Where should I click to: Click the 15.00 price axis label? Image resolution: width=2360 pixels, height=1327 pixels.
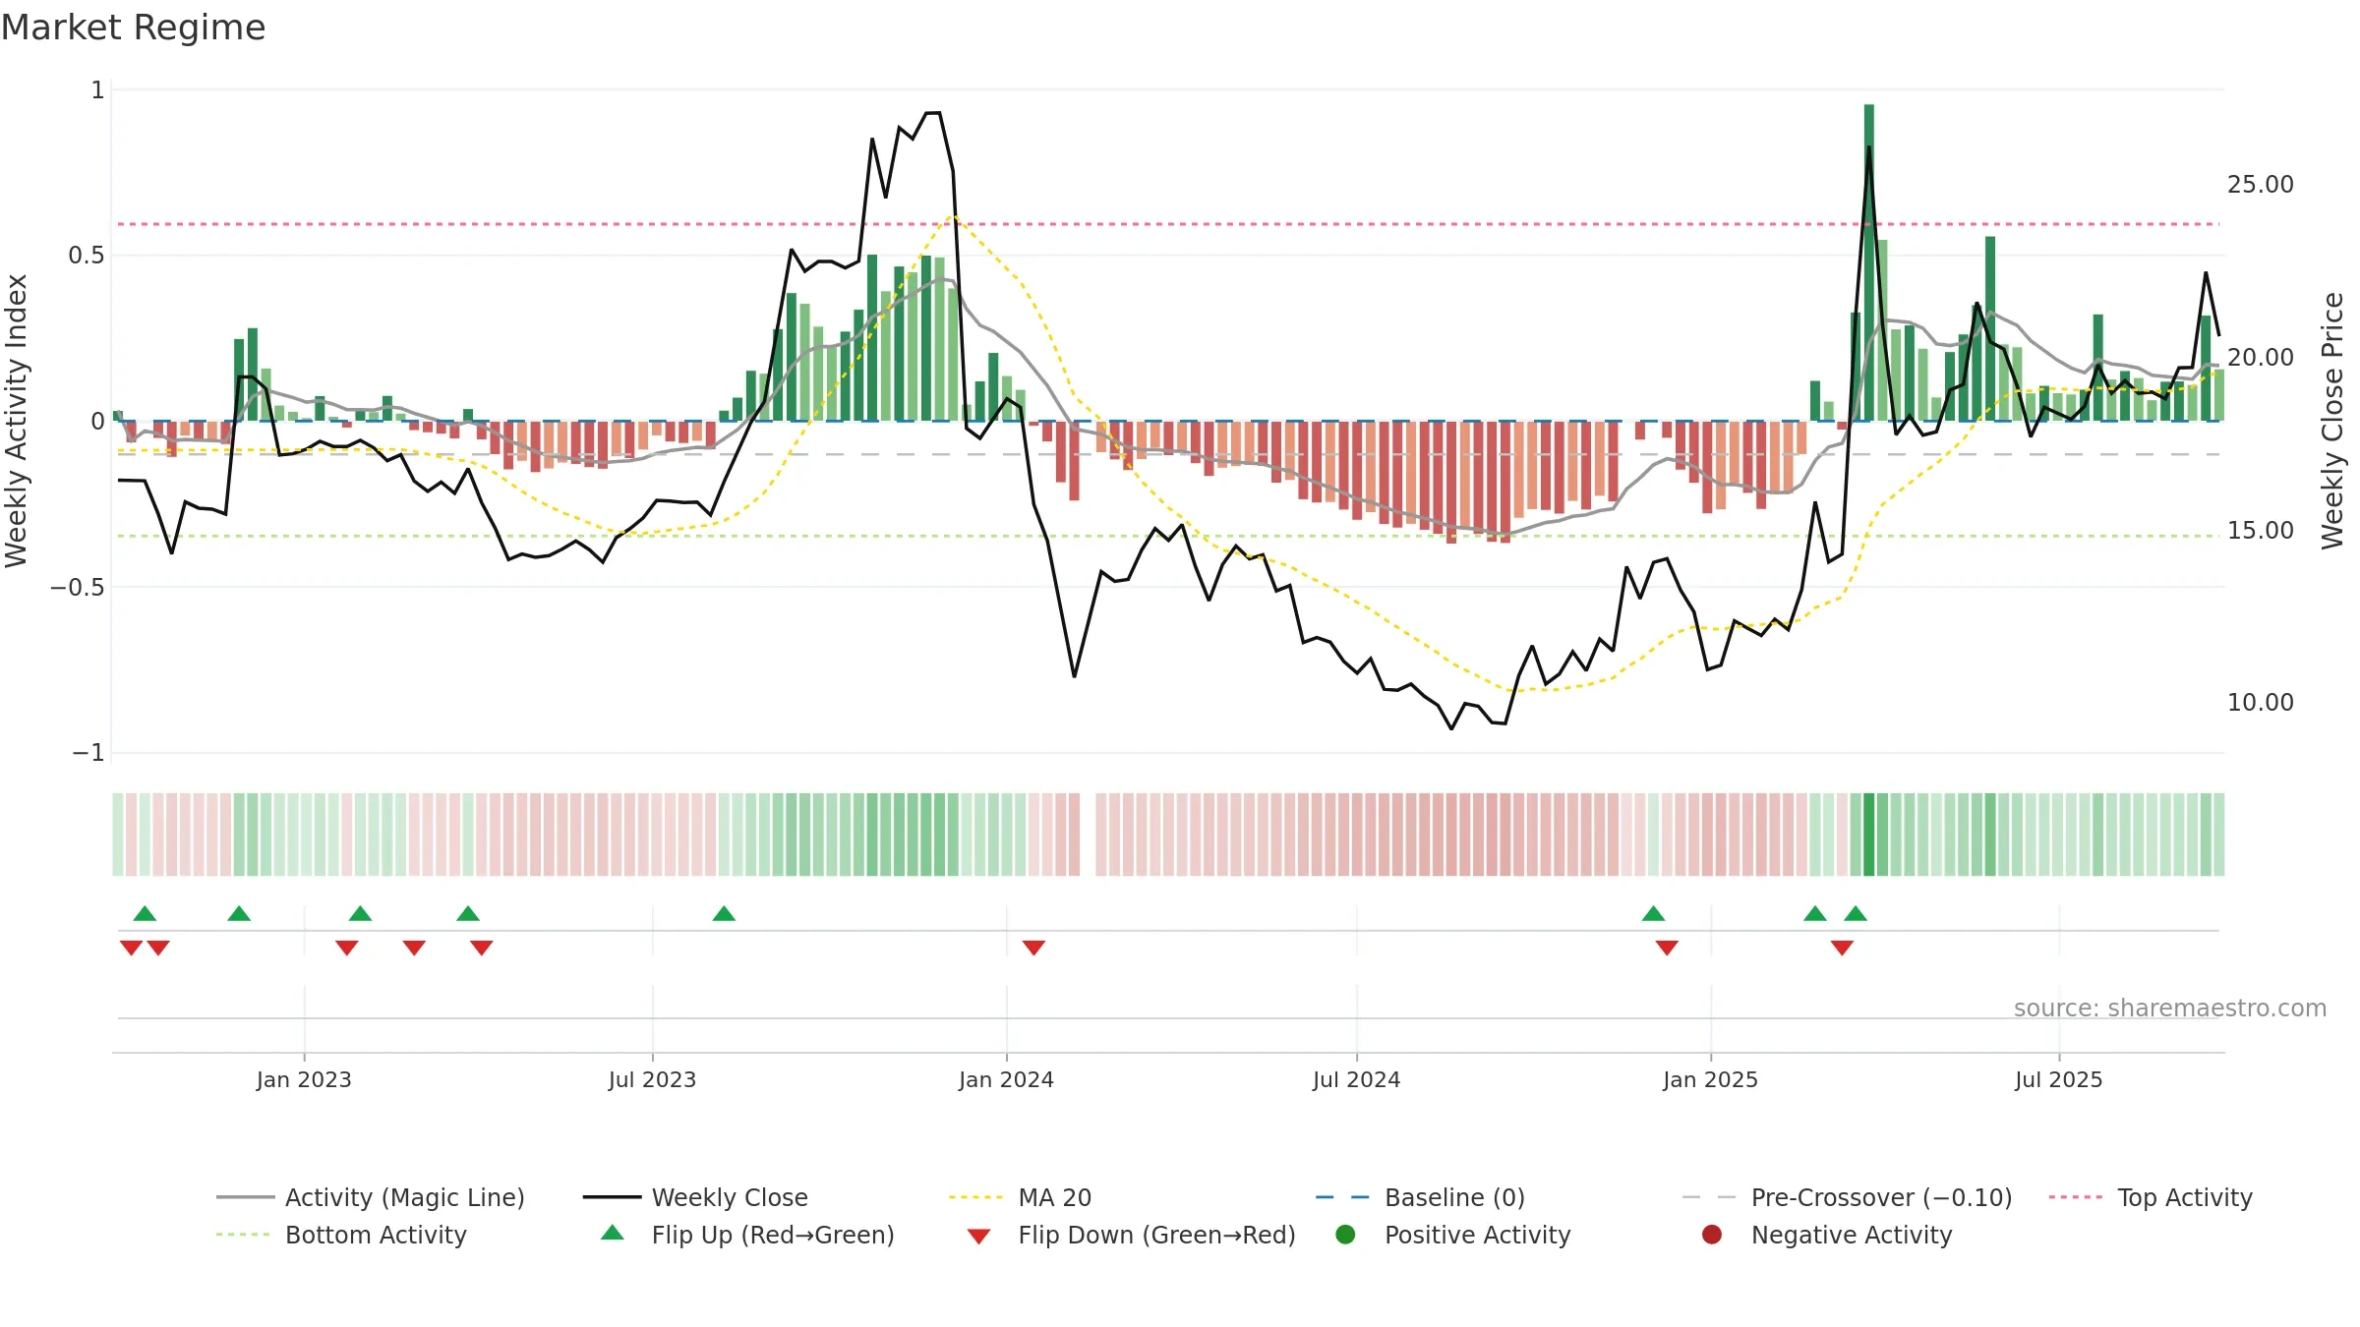(2261, 531)
